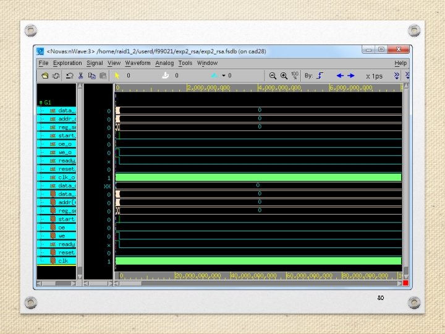Click the waveform pane horizontal scrollbar thumb
445x334 pixels.
tap(130, 283)
